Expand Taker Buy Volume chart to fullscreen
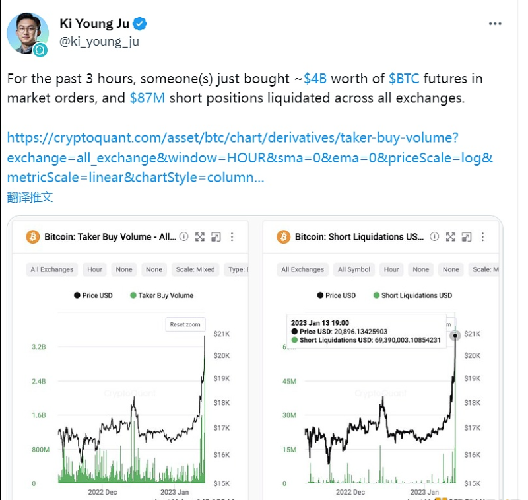 [x=200, y=237]
